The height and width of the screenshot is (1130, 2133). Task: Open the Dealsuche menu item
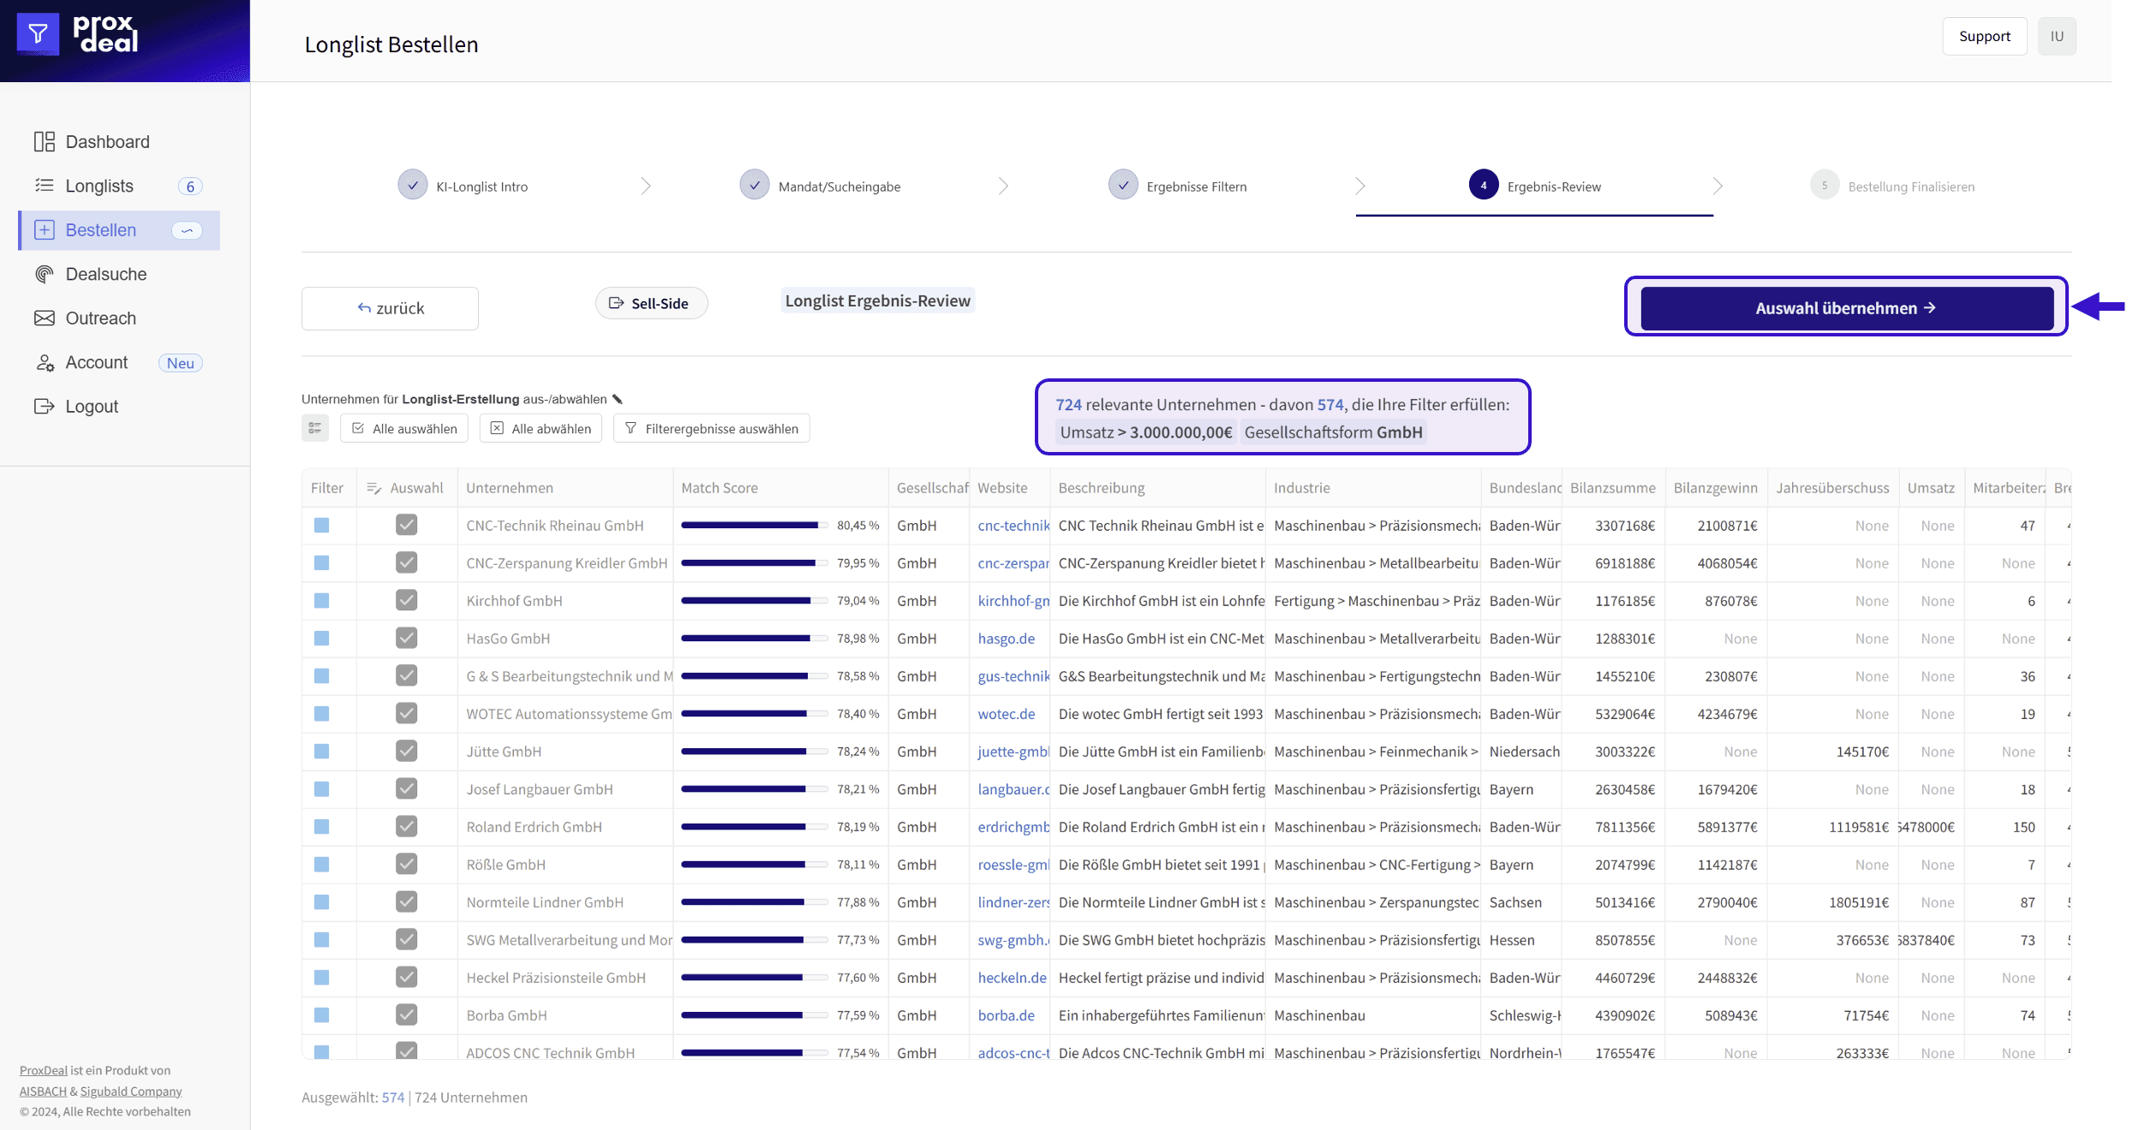tap(119, 274)
